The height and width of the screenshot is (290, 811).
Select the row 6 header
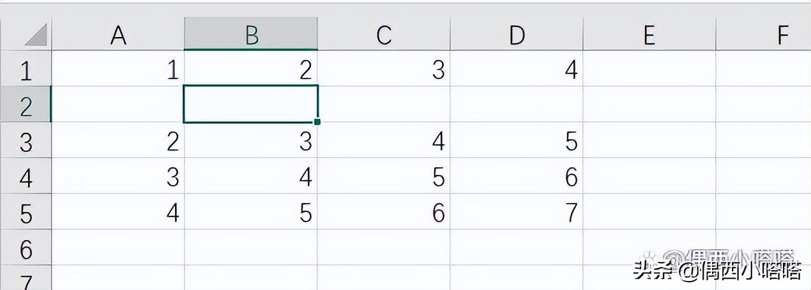pos(26,248)
